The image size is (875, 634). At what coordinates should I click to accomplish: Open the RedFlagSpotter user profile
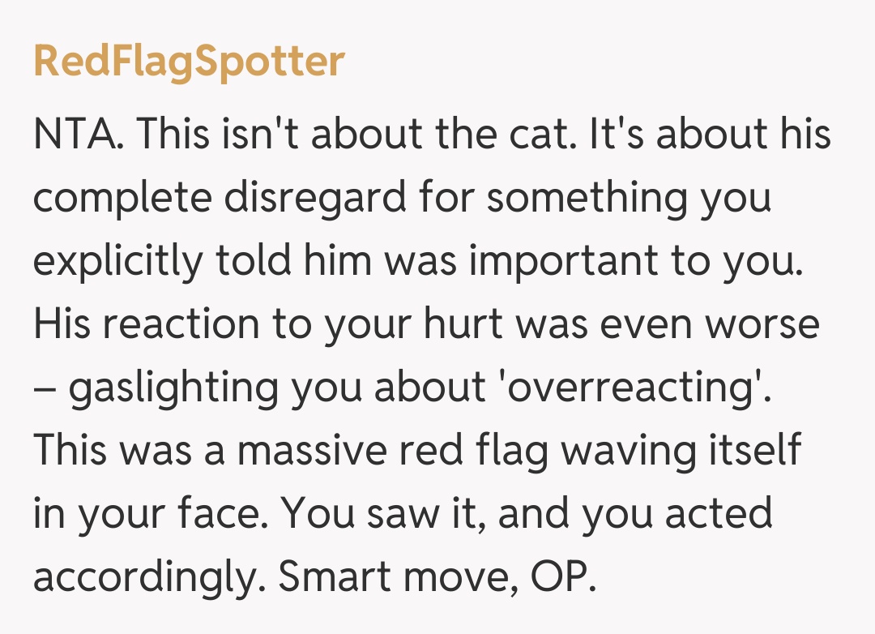click(189, 62)
